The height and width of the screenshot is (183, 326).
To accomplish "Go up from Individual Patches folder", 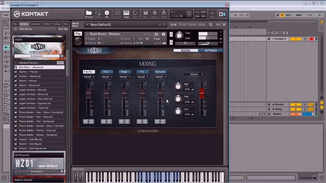I will (x=16, y=63).
